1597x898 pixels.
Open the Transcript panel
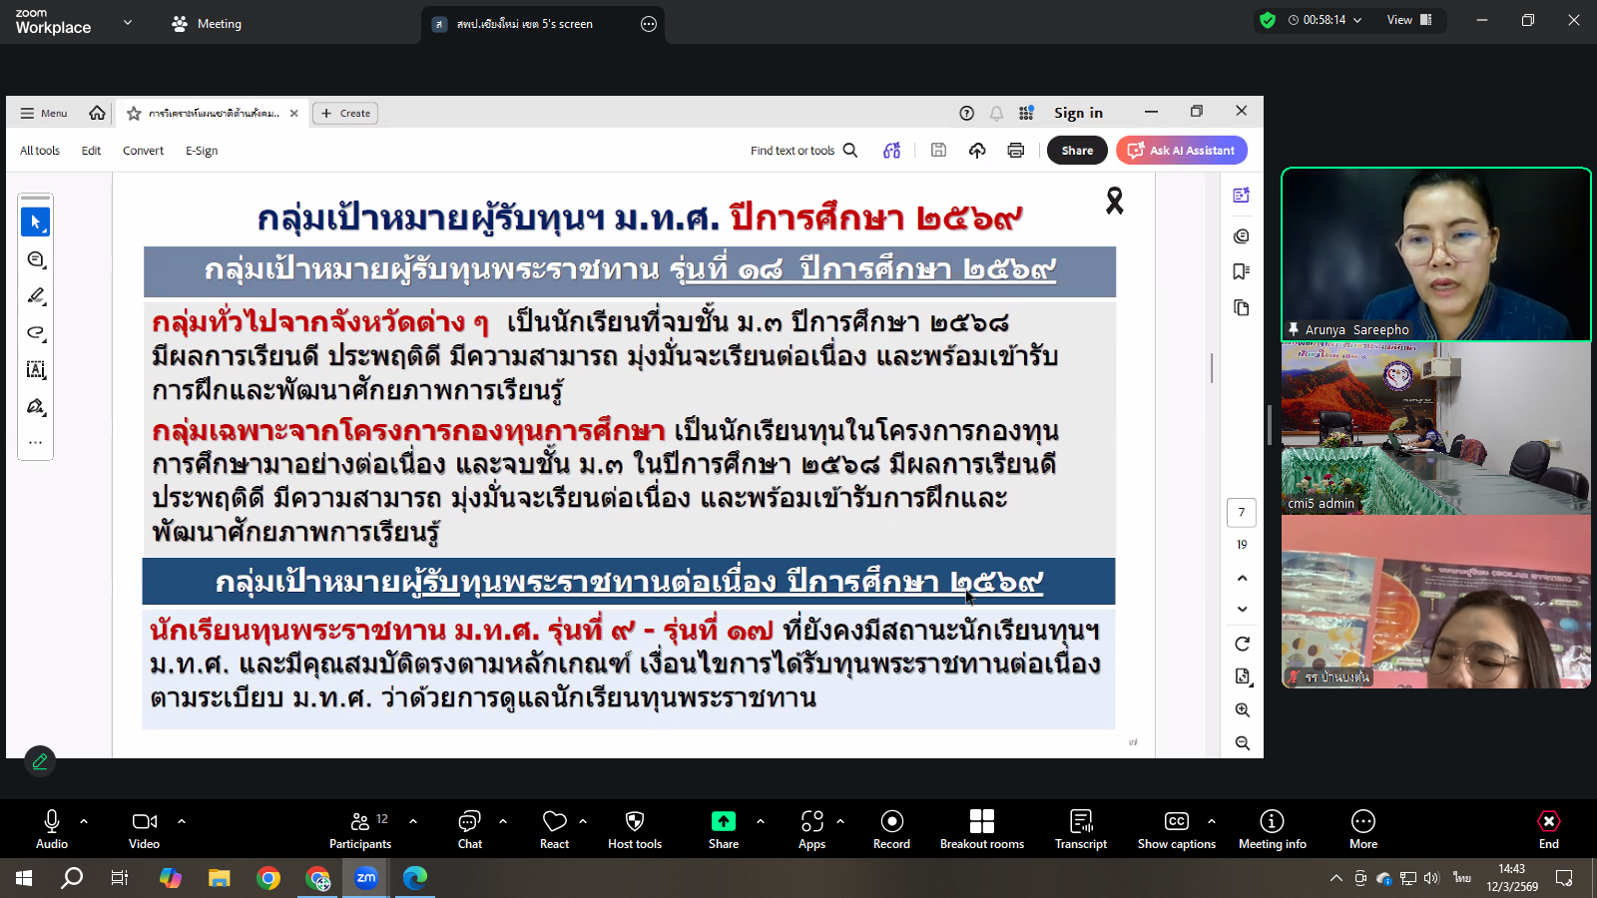(x=1080, y=829)
